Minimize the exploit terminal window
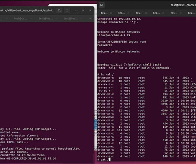This screenshot has height=164, width=196. point(76,10)
